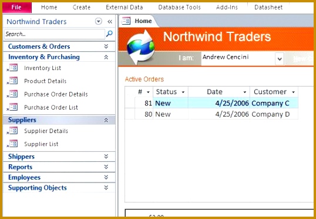Viewport: 316px width, 219px height.
Task: Open order number 80
Action: pyautogui.click(x=144, y=114)
